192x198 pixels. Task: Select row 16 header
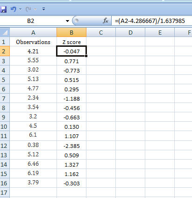(x=5, y=183)
